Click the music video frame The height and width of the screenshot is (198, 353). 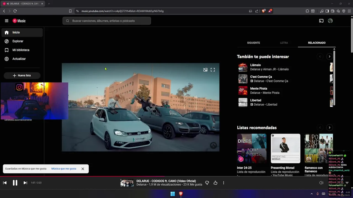[x=141, y=107]
